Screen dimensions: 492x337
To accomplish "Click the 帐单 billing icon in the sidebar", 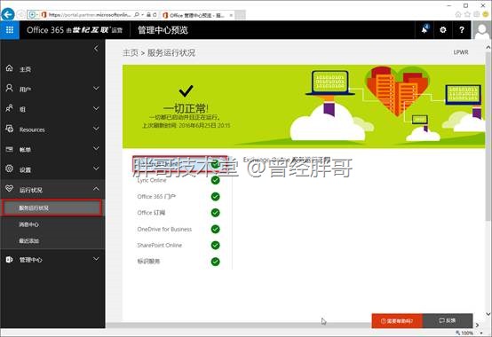I will point(10,149).
